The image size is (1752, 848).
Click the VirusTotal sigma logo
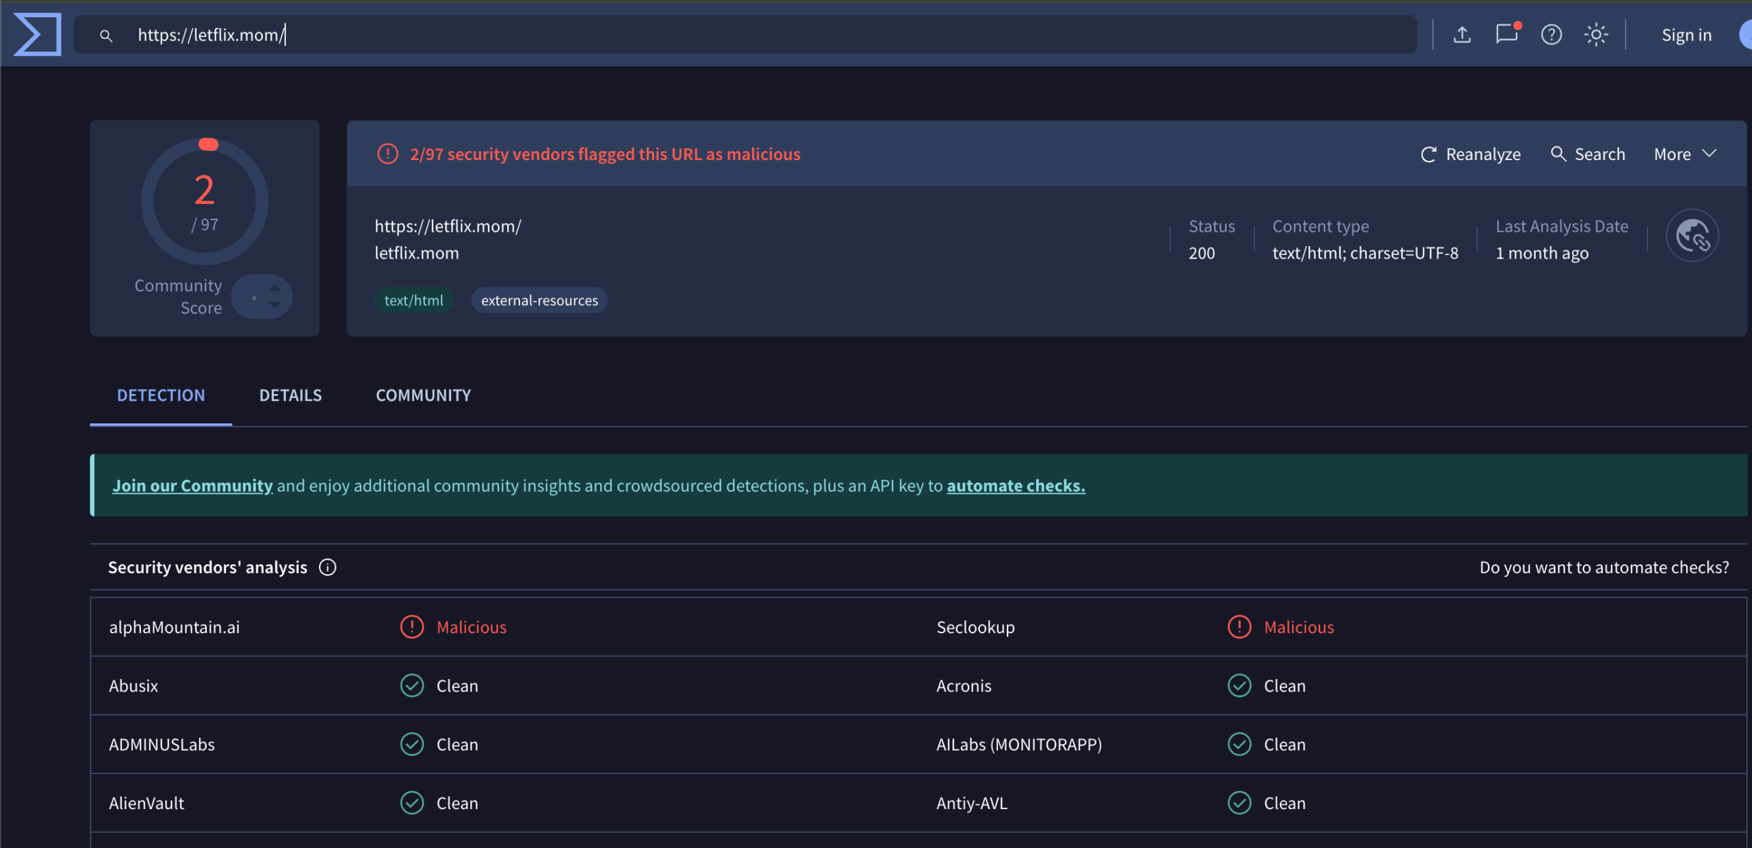(38, 34)
